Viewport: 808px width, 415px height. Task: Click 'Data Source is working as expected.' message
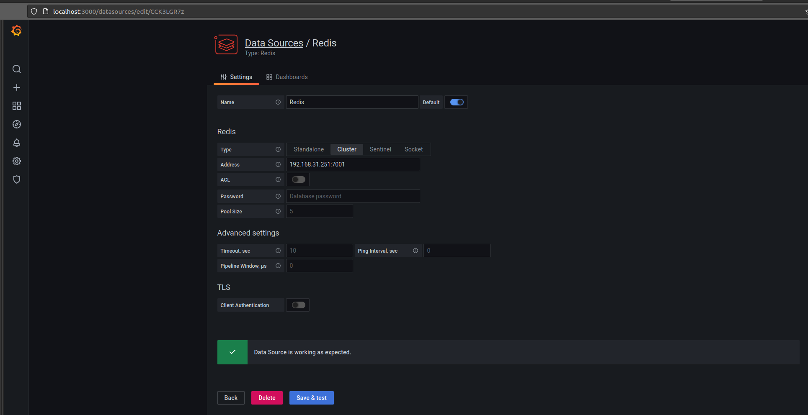click(x=302, y=352)
